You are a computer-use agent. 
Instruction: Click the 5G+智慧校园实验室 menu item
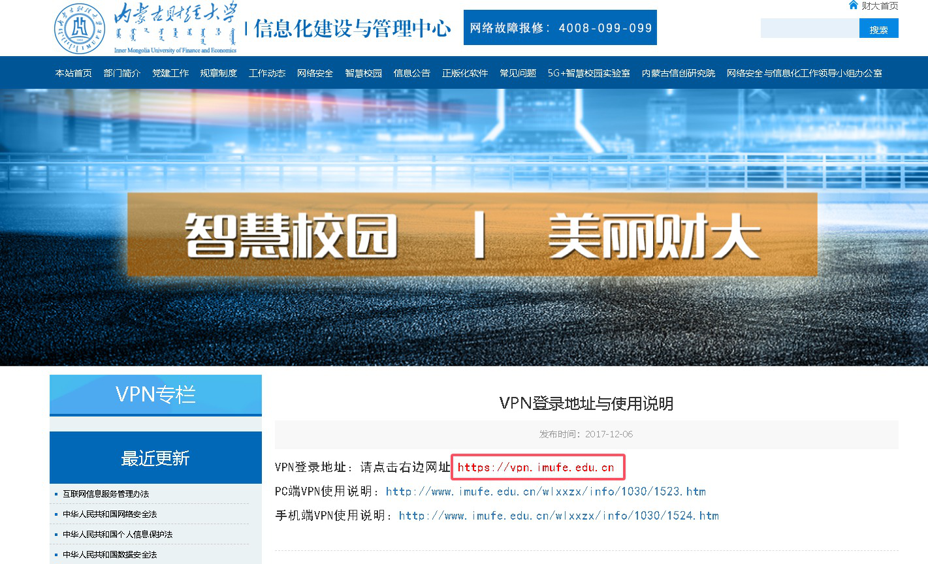588,73
